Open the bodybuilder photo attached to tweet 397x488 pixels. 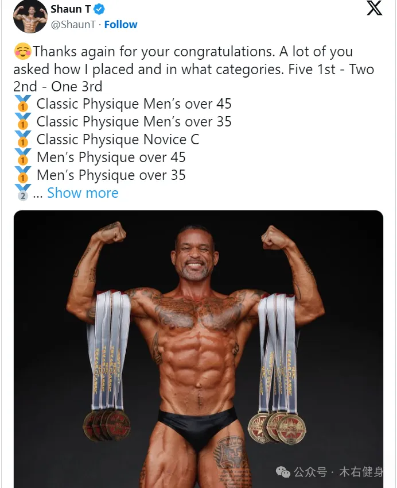198,349
